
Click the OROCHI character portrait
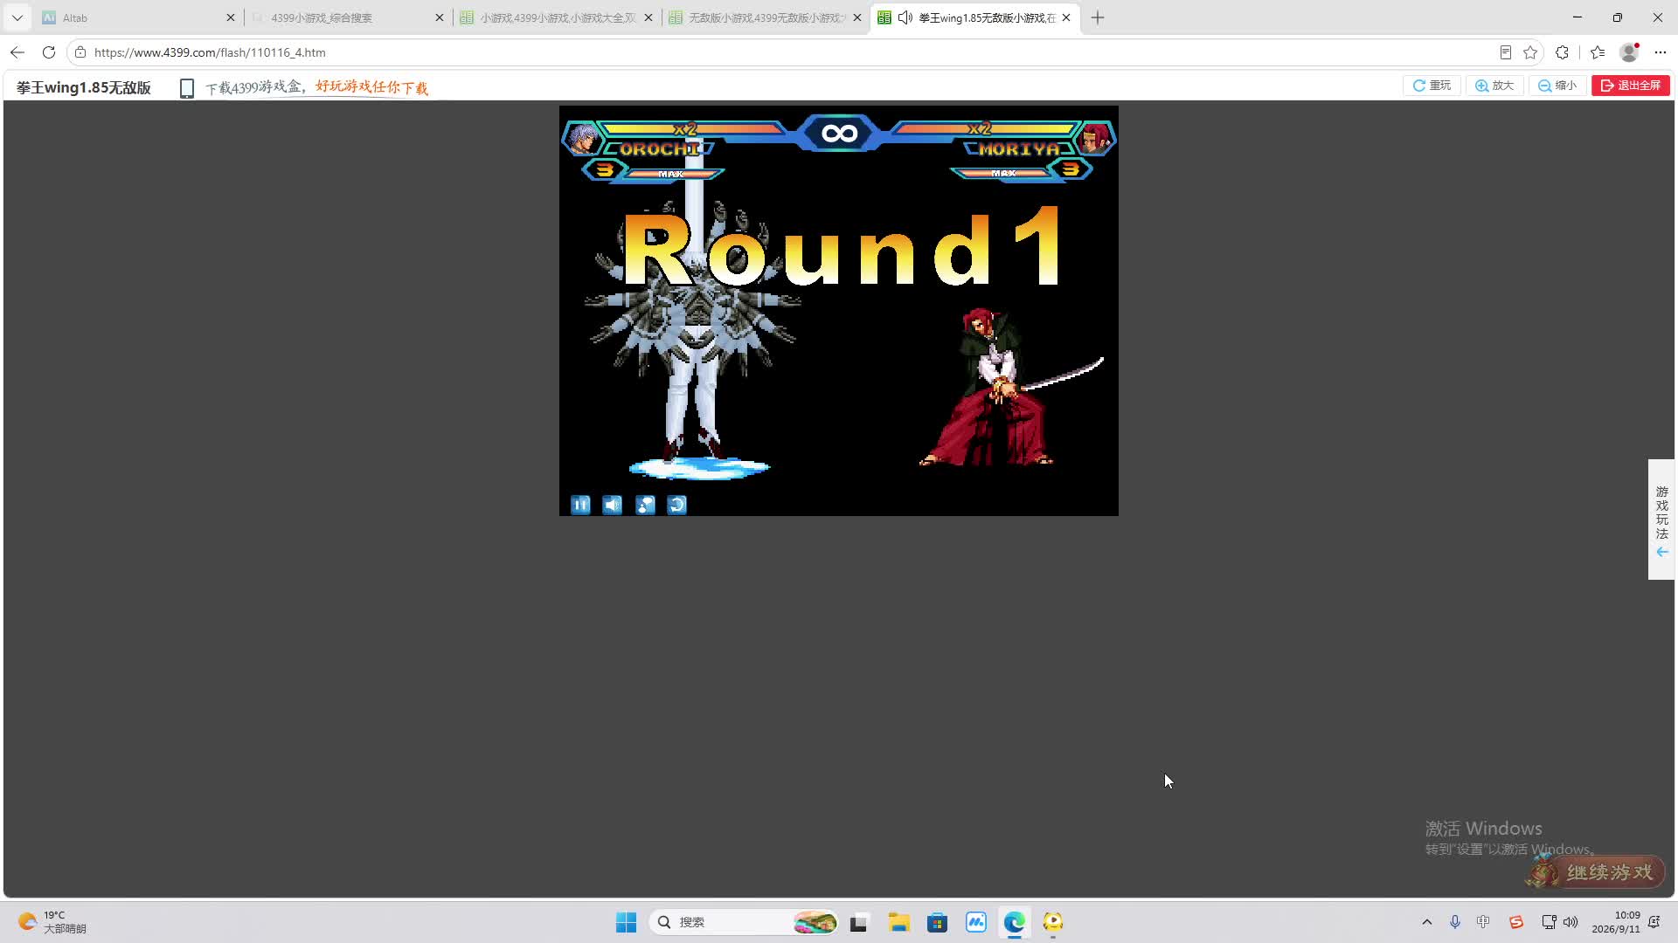click(x=581, y=139)
